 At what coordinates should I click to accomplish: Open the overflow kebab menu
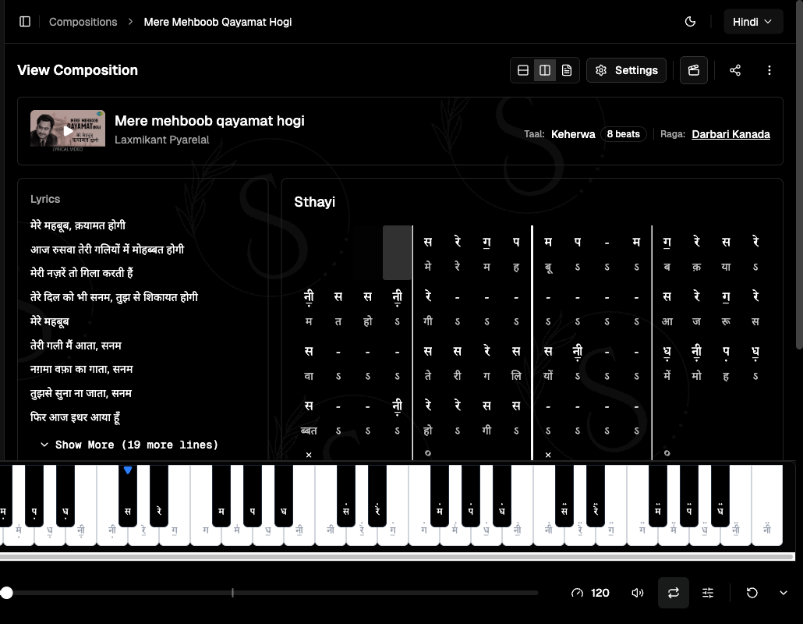point(769,70)
